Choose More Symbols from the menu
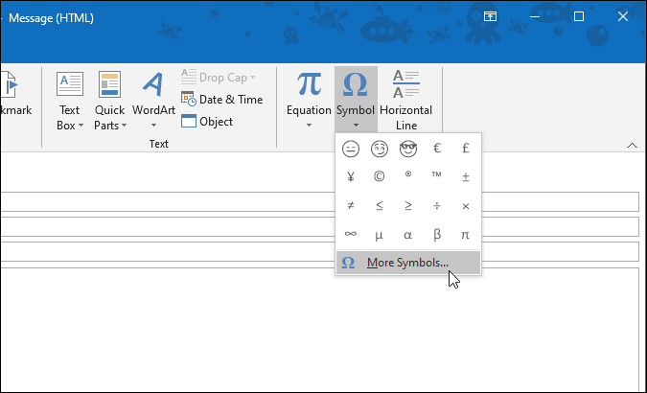 click(407, 263)
